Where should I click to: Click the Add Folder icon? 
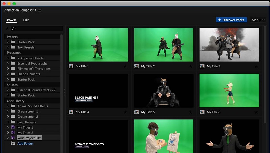coord(13,143)
